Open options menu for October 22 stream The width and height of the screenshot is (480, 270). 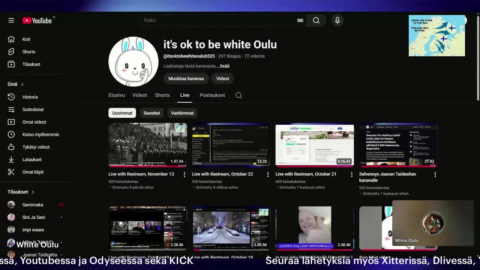[268, 175]
